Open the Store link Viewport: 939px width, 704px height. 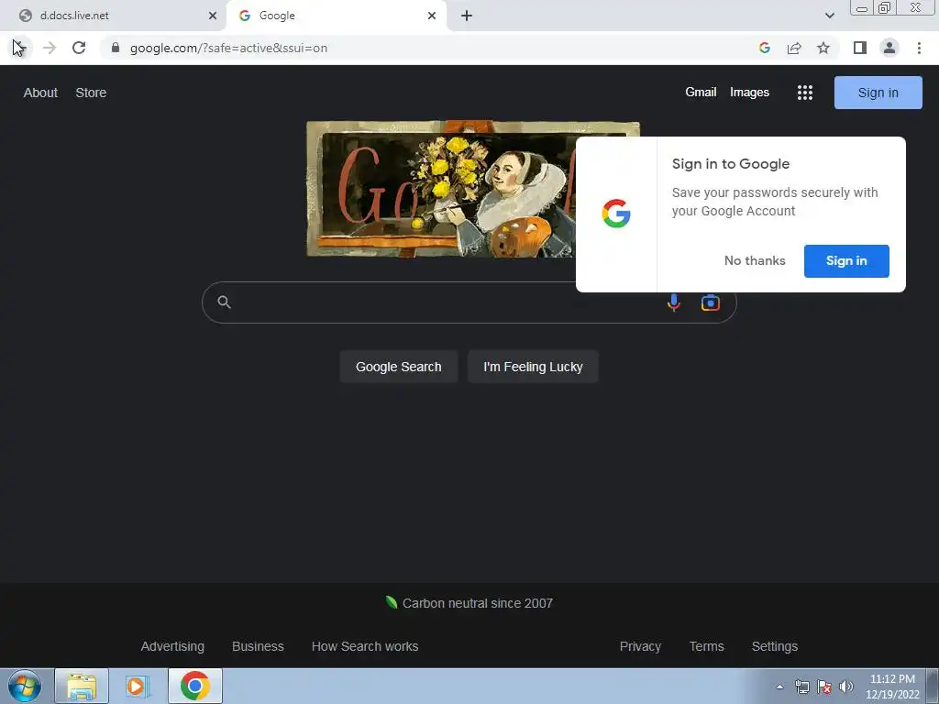(91, 93)
